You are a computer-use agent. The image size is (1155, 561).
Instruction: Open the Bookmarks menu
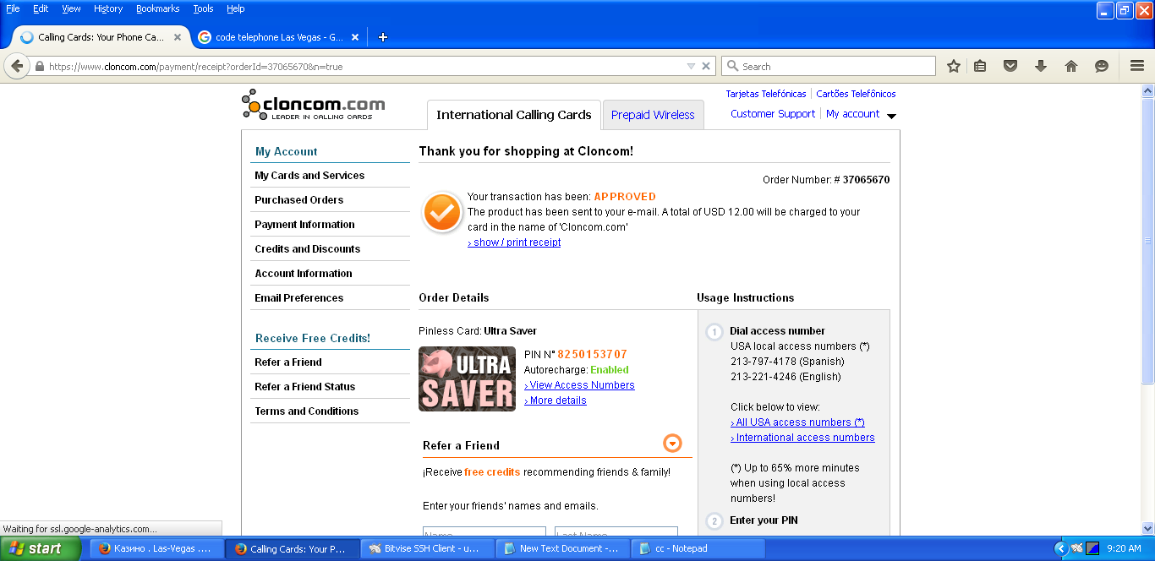(x=157, y=8)
